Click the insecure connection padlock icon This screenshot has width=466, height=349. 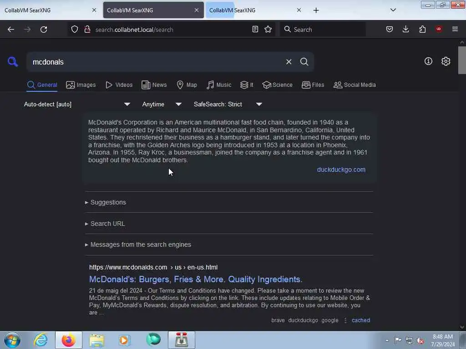click(87, 30)
